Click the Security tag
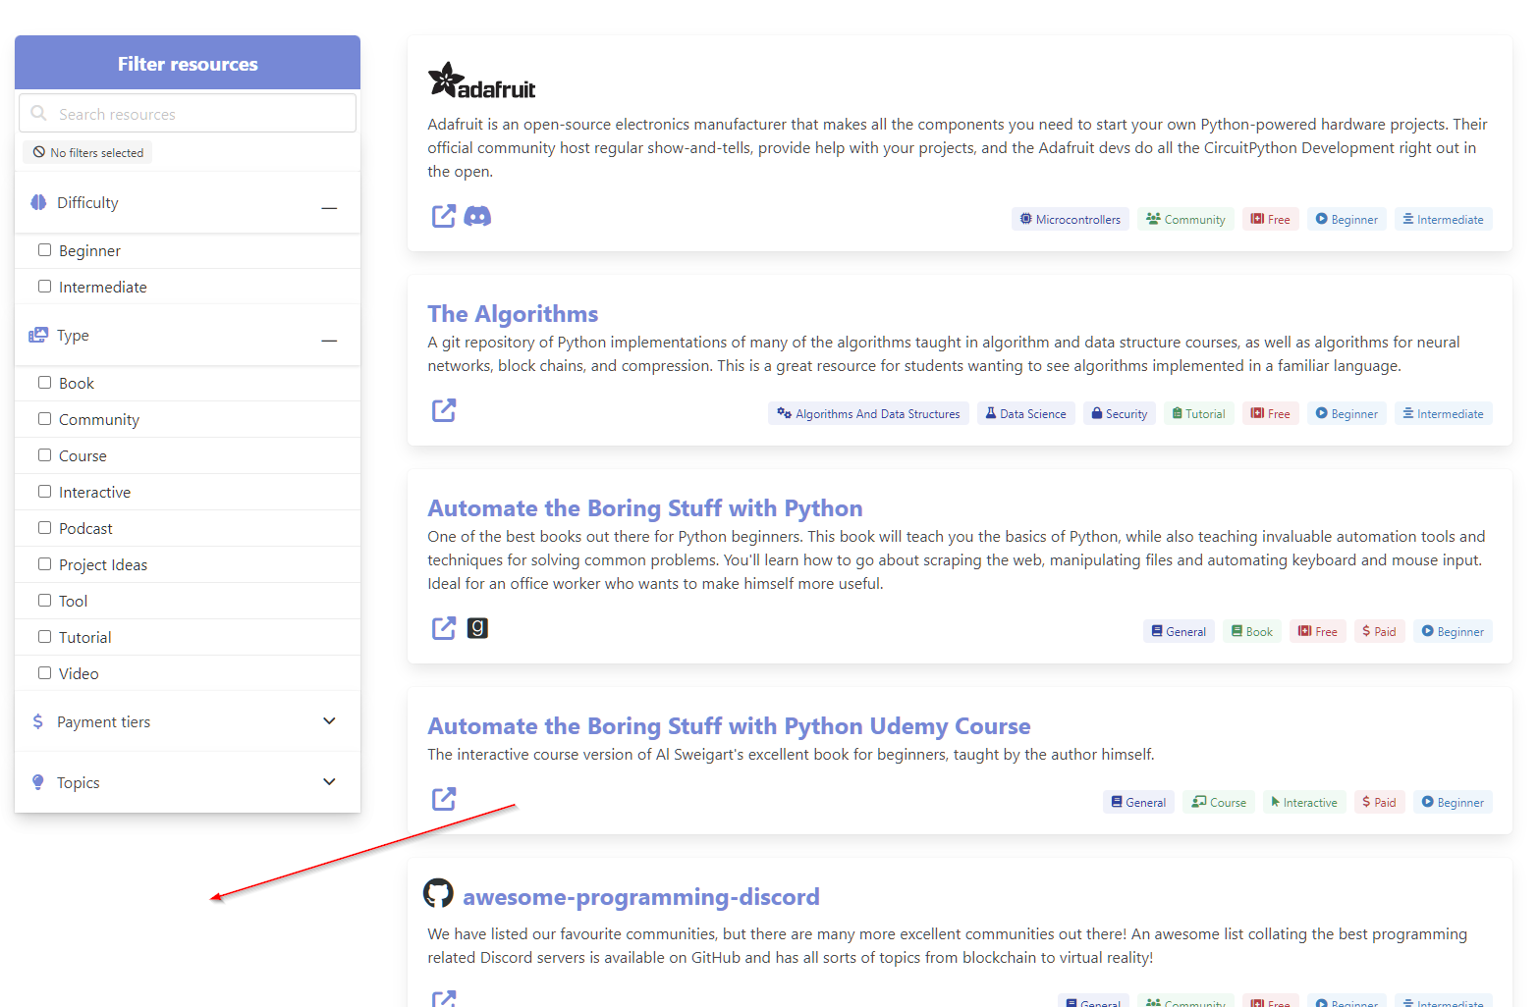The image size is (1539, 1007). 1120,413
